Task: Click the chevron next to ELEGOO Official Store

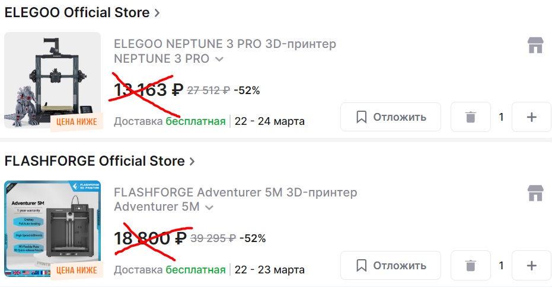Action: 157,12
